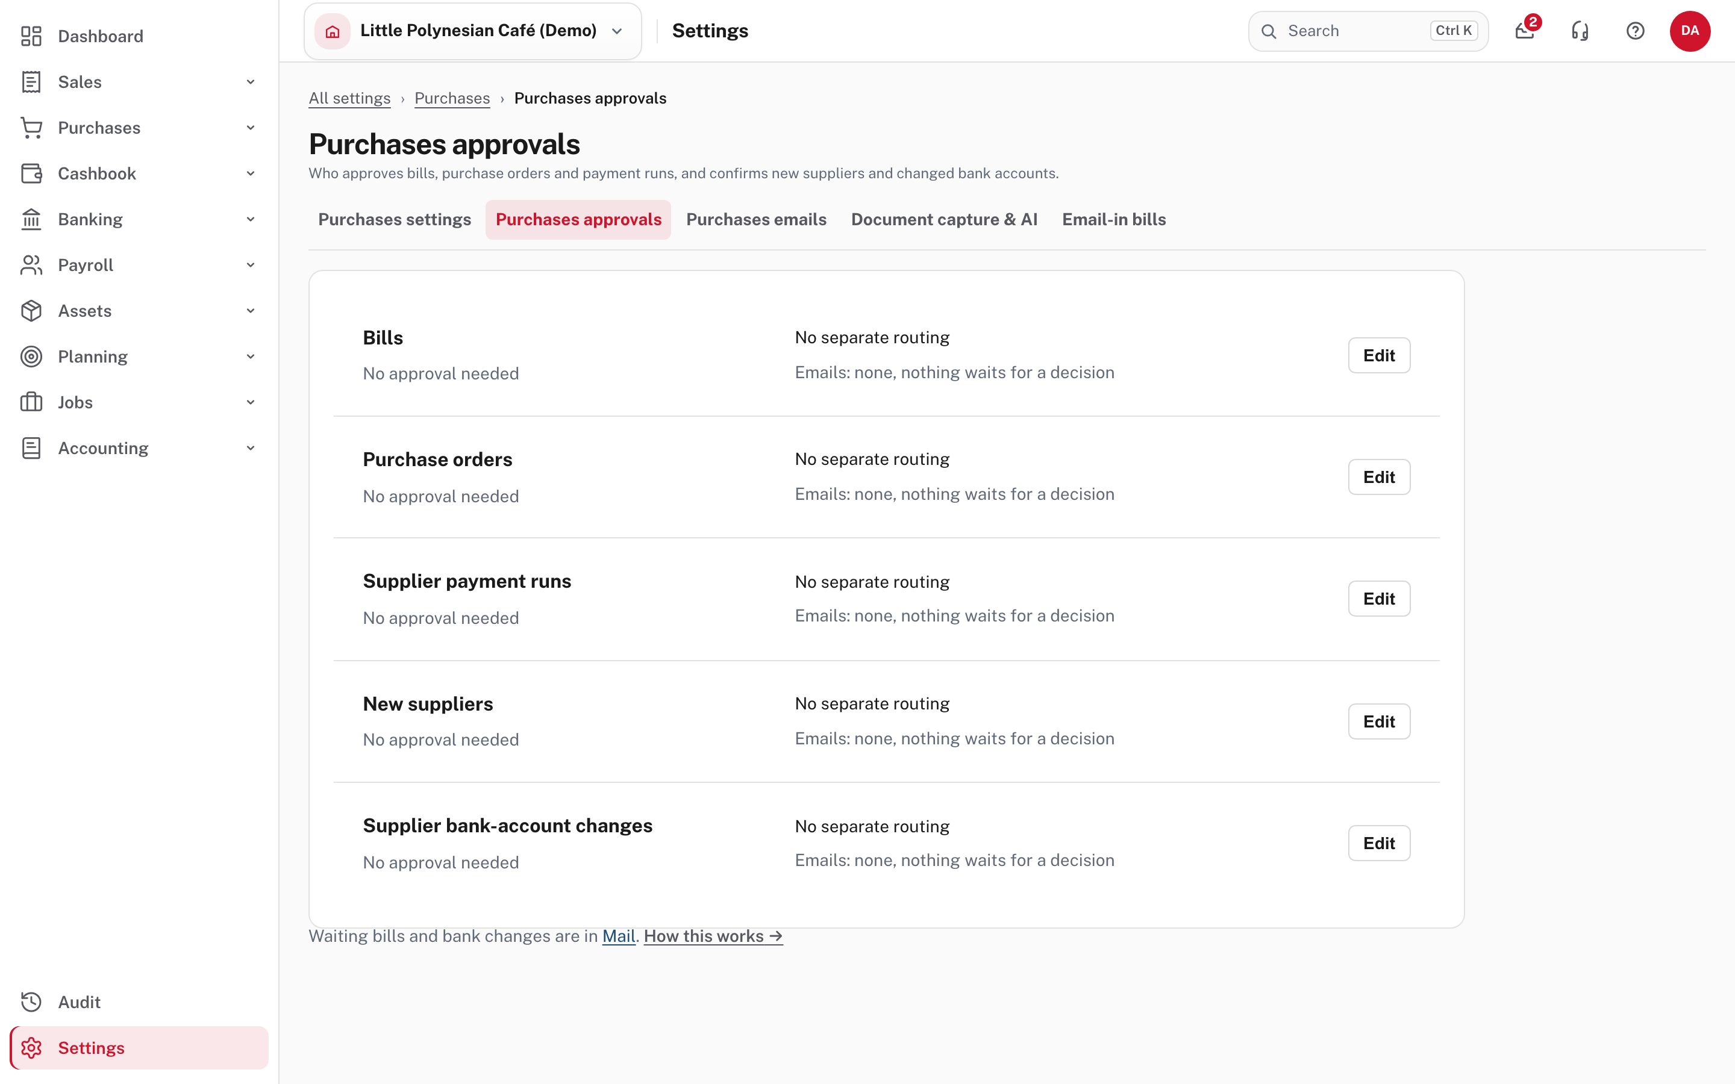Click the Assets box icon
Screen dimensions: 1735x1084
pyautogui.click(x=31, y=311)
